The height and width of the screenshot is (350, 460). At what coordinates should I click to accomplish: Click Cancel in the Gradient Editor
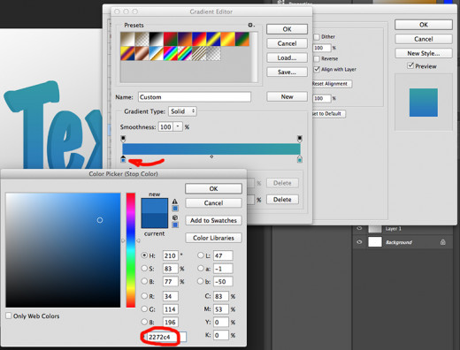point(287,43)
